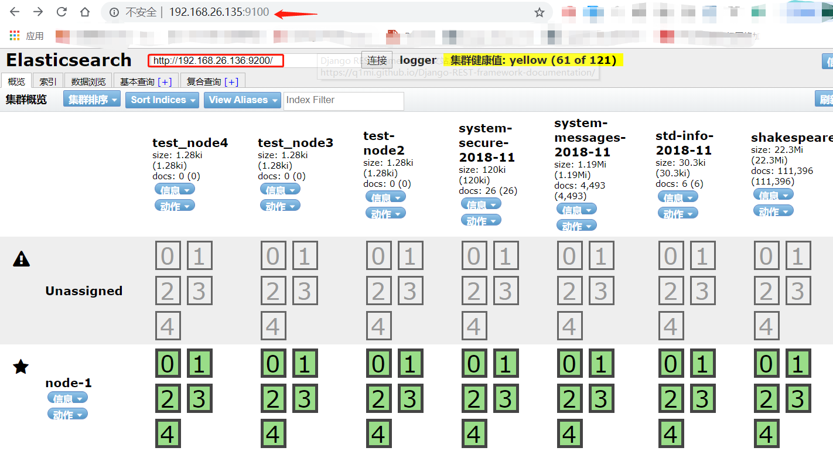Bookmark this page with star icon
Screen dimensions: 833x451
coord(540,12)
